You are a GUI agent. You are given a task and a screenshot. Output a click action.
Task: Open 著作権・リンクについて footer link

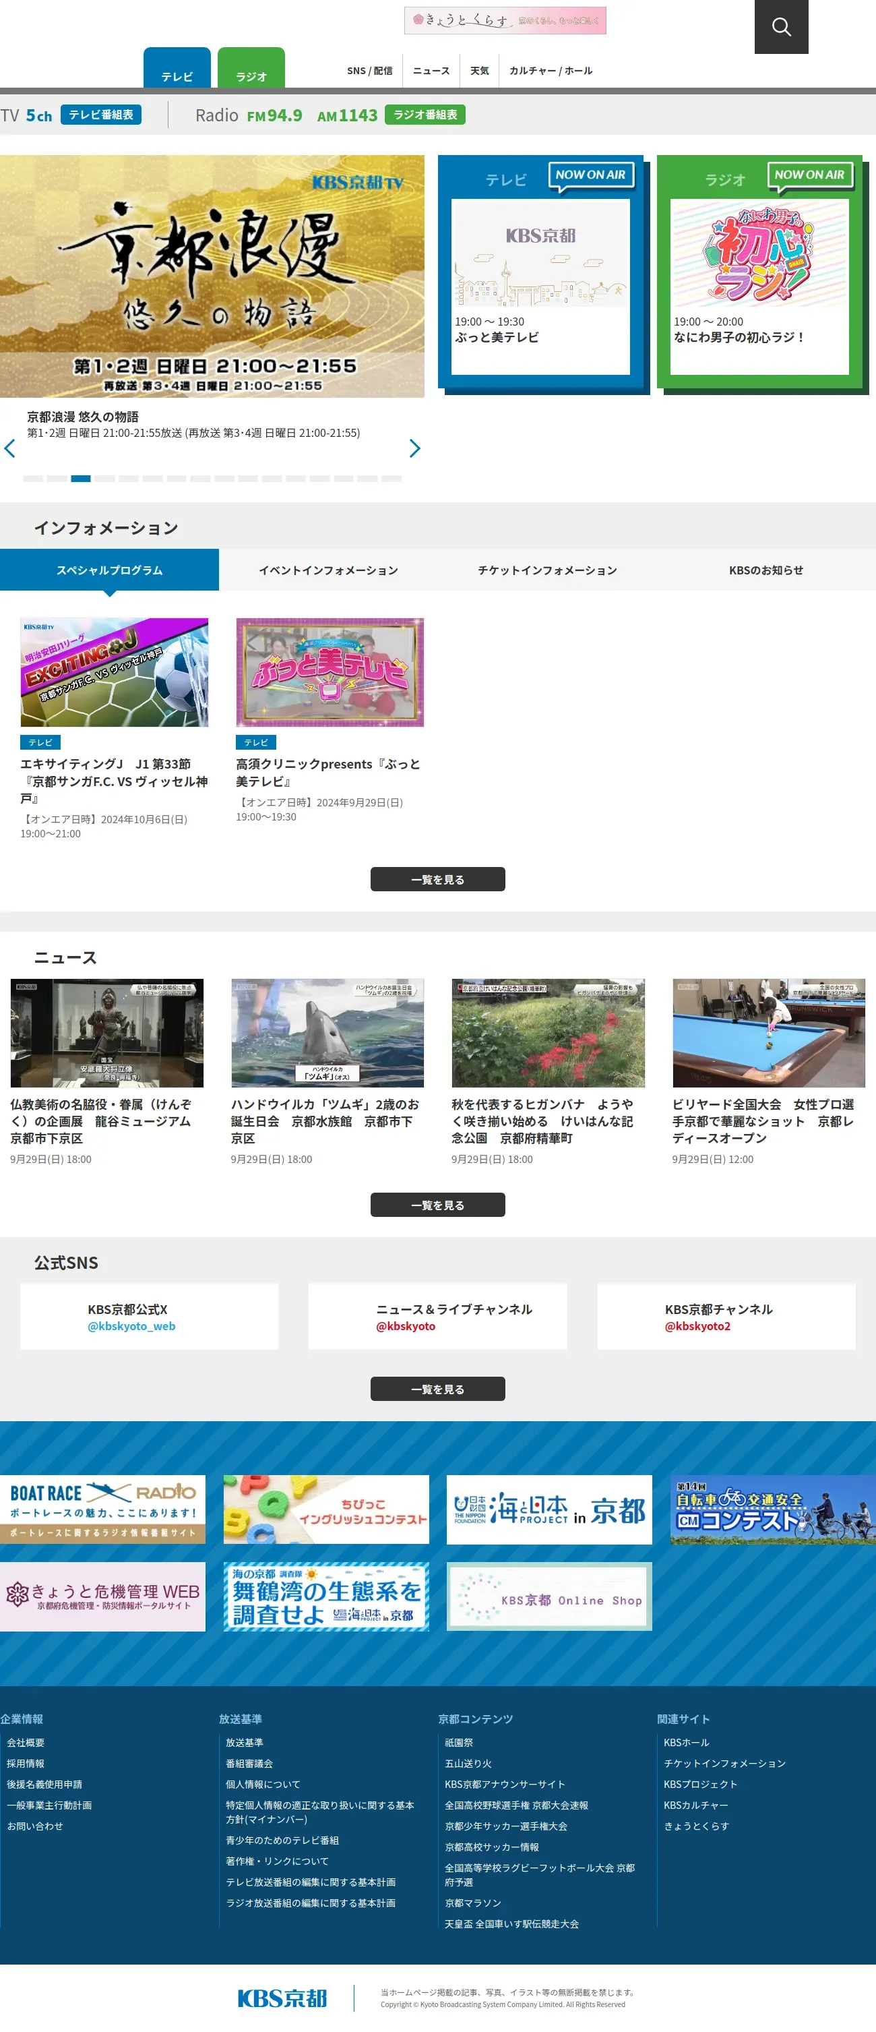pos(278,1861)
